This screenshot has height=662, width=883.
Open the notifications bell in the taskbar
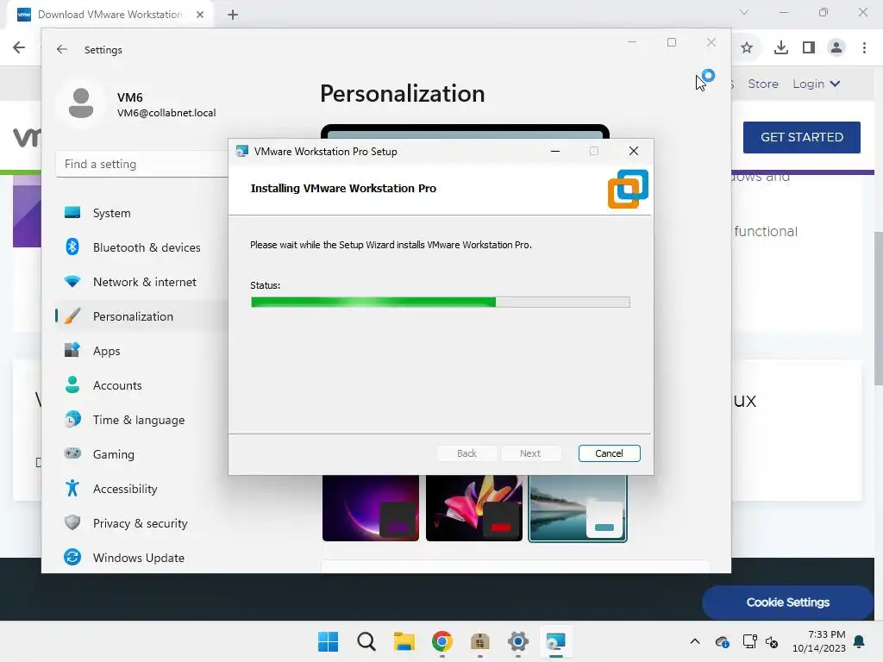[860, 641]
